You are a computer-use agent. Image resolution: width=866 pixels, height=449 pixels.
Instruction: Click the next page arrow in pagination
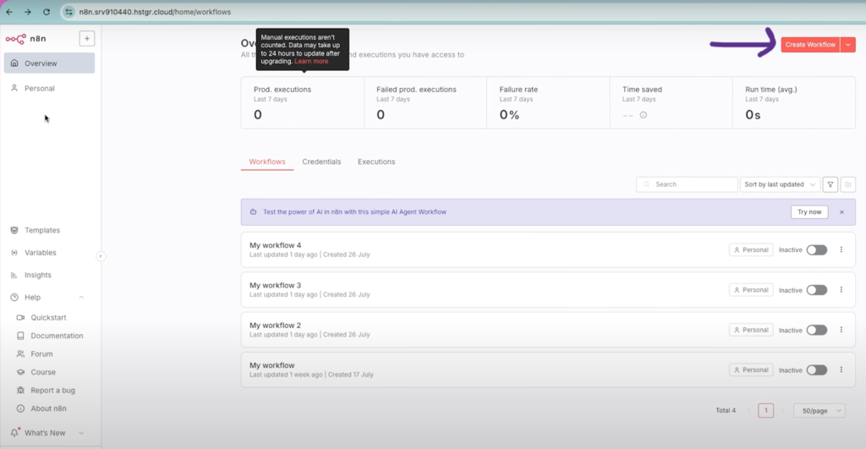[x=782, y=410]
